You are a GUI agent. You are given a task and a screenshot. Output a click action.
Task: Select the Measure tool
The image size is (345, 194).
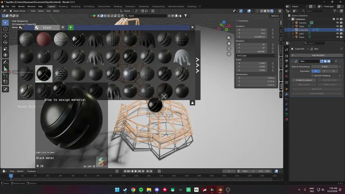pos(5,69)
